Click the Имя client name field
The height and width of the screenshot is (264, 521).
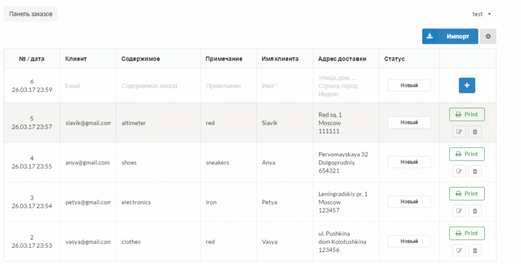(284, 86)
